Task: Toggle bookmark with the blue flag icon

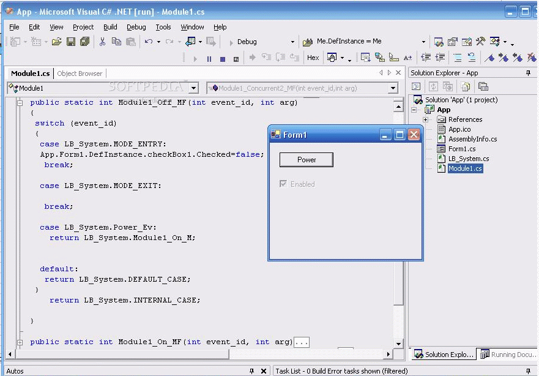Action: point(489,58)
